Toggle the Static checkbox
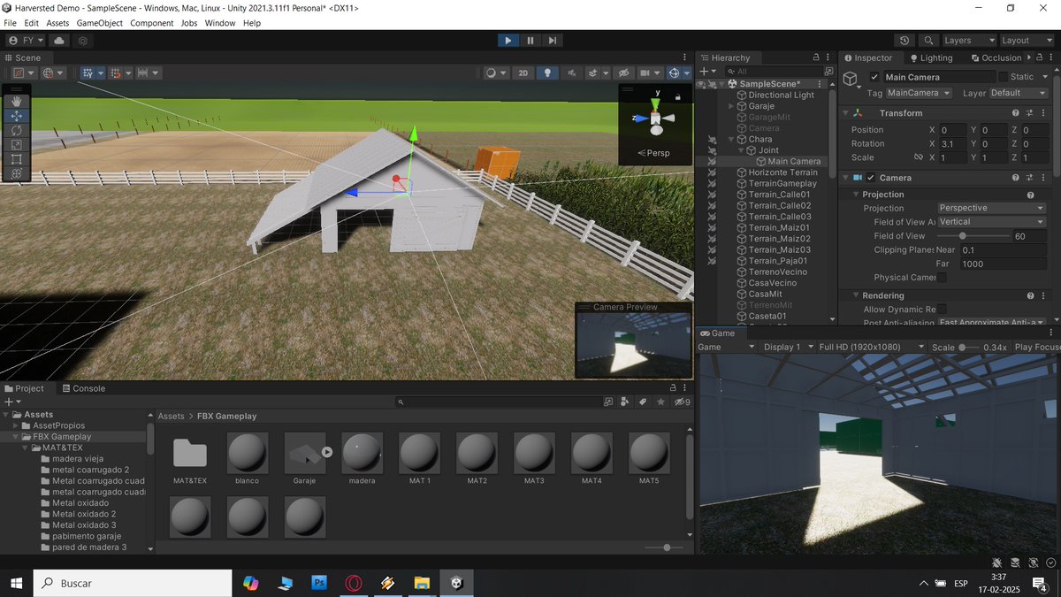This screenshot has width=1061, height=597. (1003, 77)
